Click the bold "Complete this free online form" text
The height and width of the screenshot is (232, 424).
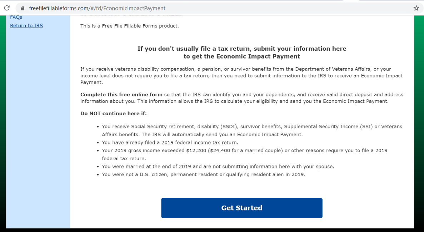tap(121, 95)
